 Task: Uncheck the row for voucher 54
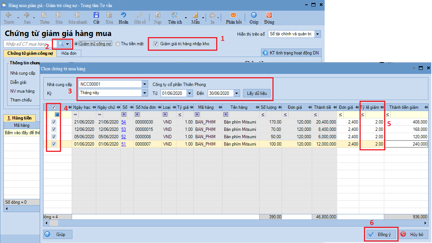(54, 122)
